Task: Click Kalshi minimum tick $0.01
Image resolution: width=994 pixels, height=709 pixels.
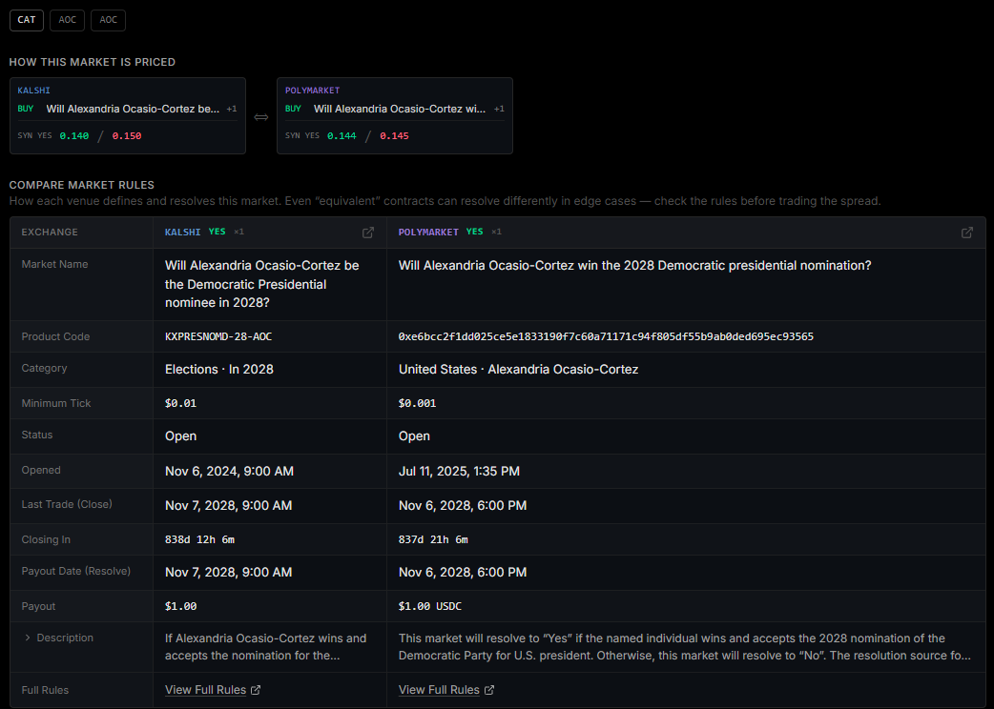Action: click(180, 403)
